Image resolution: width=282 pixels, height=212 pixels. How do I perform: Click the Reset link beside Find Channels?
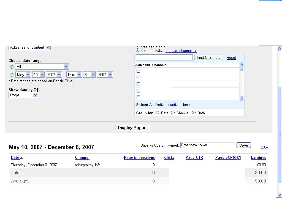pos(231,57)
